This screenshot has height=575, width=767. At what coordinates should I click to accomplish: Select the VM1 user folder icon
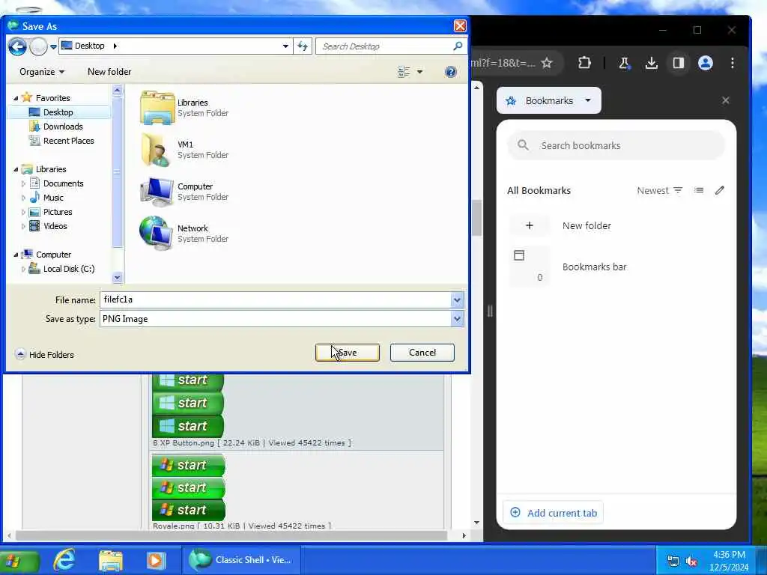pos(157,150)
